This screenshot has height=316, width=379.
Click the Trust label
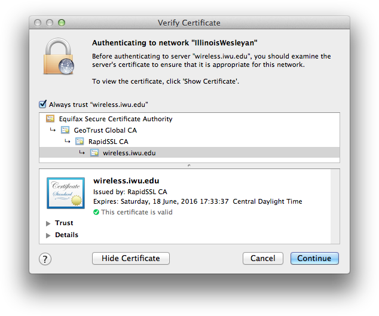pyautogui.click(x=64, y=223)
